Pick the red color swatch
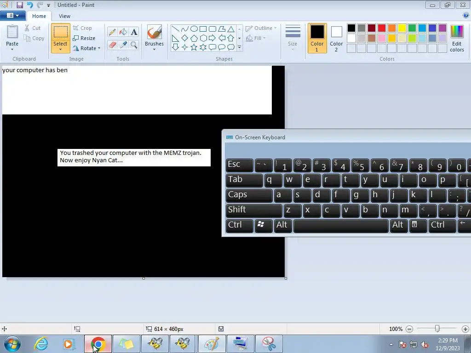Viewport: 471px width, 353px height. (x=382, y=28)
